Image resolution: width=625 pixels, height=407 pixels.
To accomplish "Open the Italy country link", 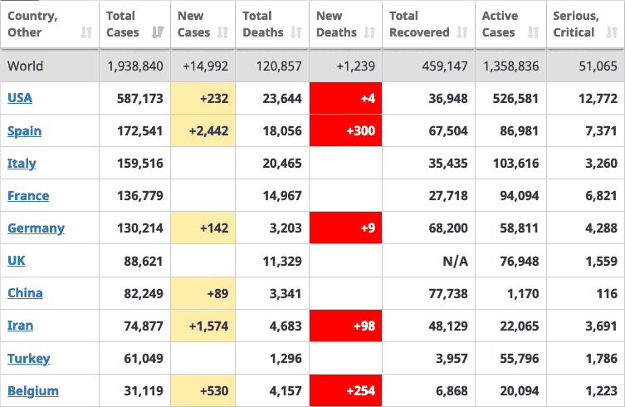I will (x=22, y=163).
